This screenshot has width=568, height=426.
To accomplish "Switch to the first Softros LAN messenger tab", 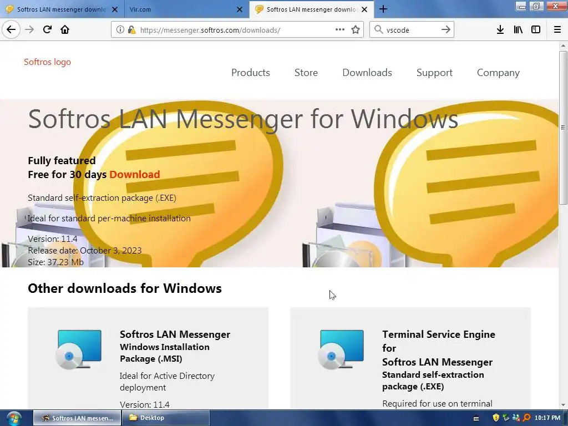I will coord(62,9).
